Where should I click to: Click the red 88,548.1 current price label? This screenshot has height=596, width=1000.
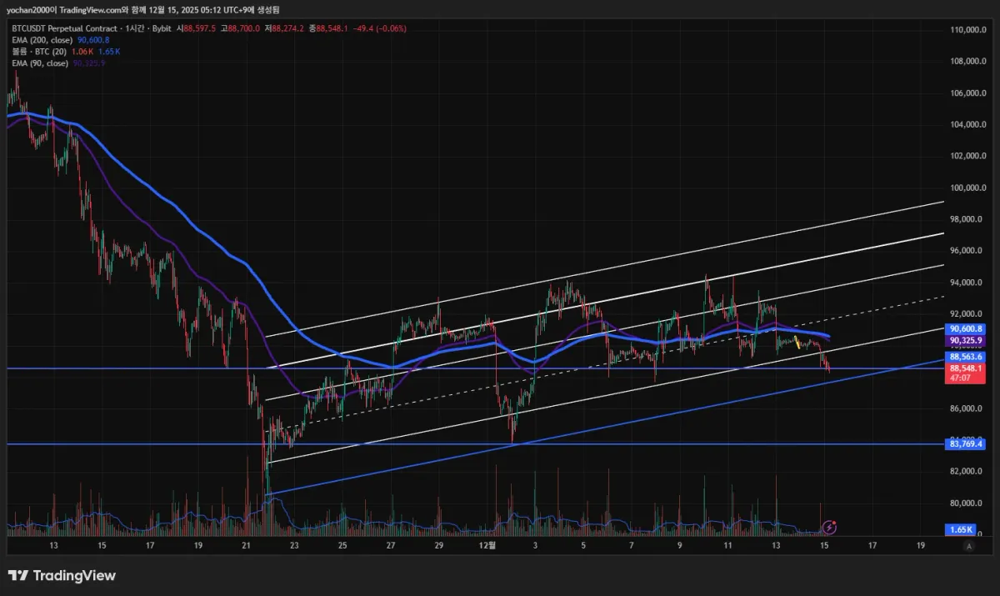point(967,368)
